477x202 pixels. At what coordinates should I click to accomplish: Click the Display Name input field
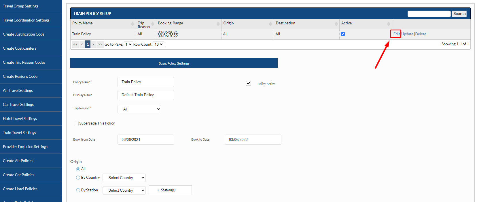[146, 95]
